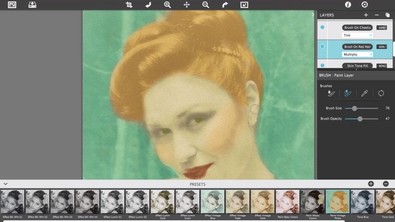
Task: Select the Brush On Red Hair layer name
Action: coord(357,47)
